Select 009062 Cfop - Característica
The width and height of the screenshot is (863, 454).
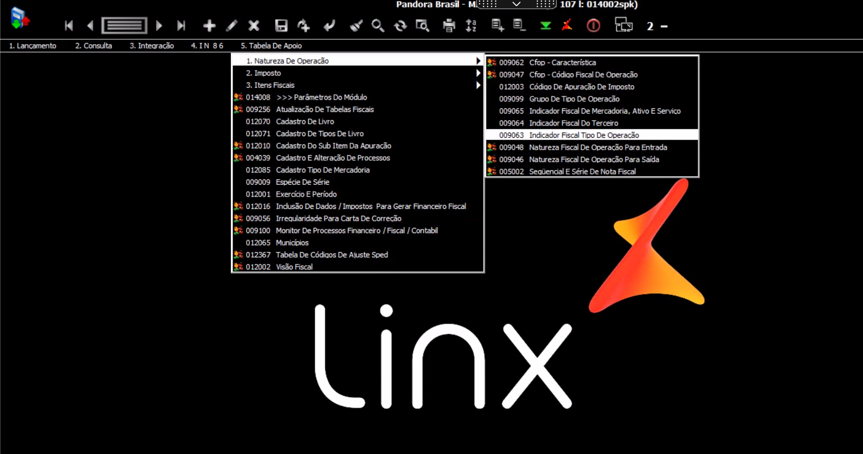tap(592, 62)
